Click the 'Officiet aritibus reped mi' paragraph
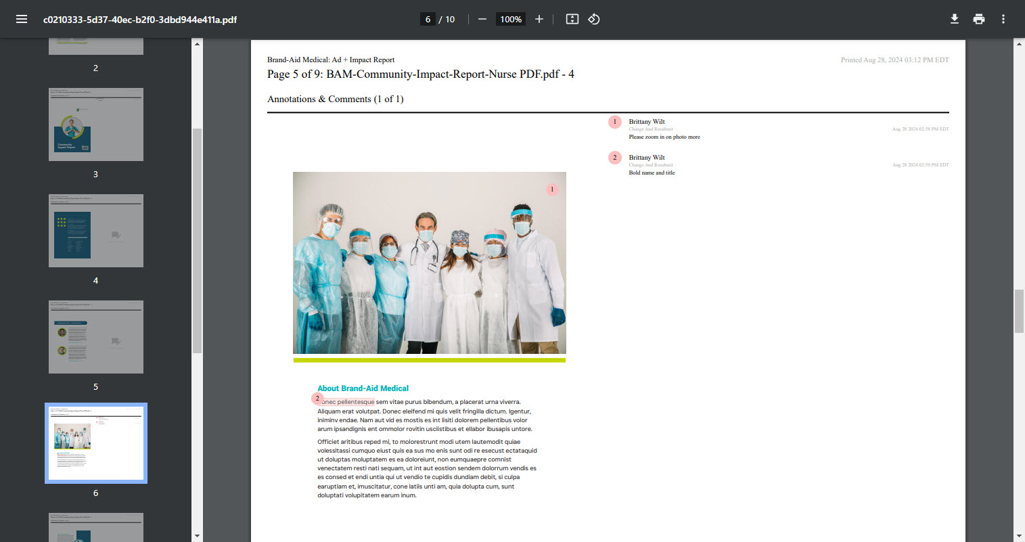 (x=427, y=468)
